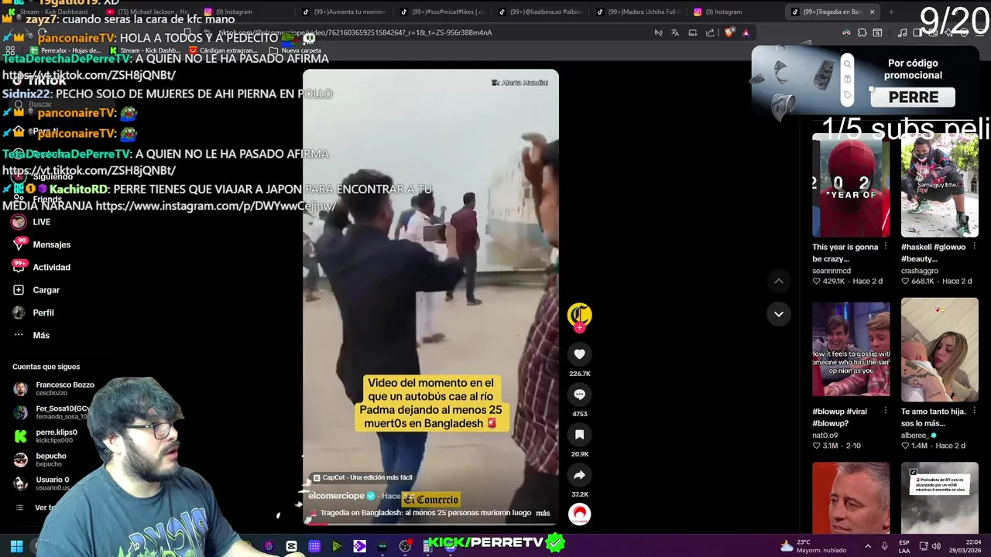Open a new browser tab with plus

tap(891, 12)
